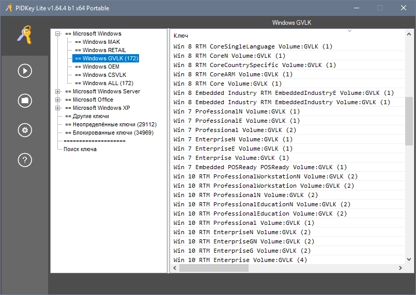Select Win 7 ProfessionalN row
Viewport: 416px width, 295px height.
click(x=287, y=111)
